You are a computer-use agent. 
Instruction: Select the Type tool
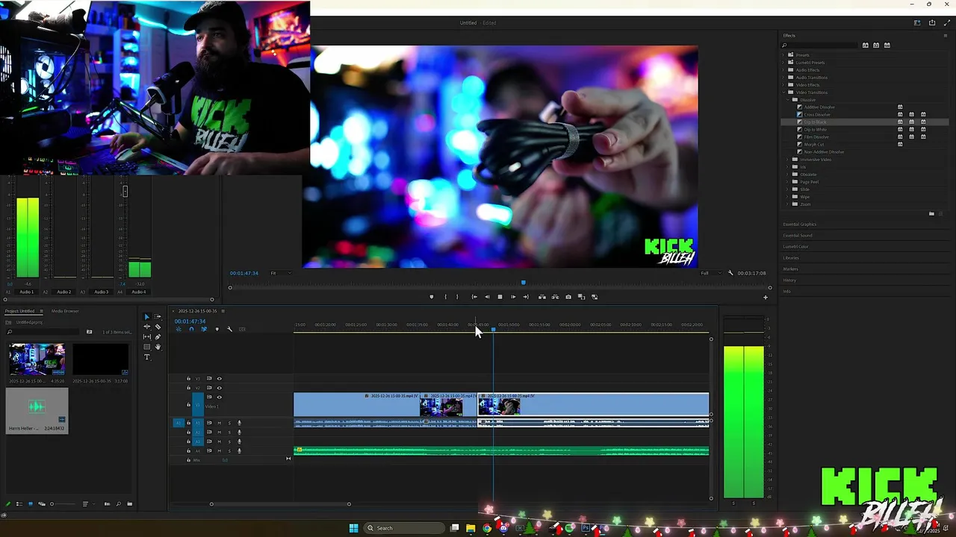(x=146, y=357)
